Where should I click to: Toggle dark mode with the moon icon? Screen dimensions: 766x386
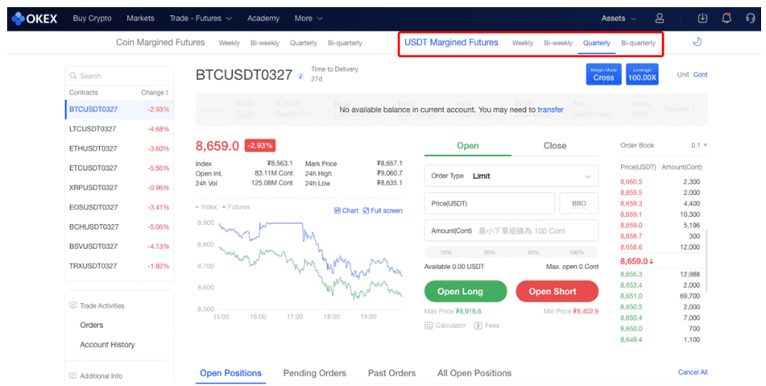pyautogui.click(x=697, y=43)
